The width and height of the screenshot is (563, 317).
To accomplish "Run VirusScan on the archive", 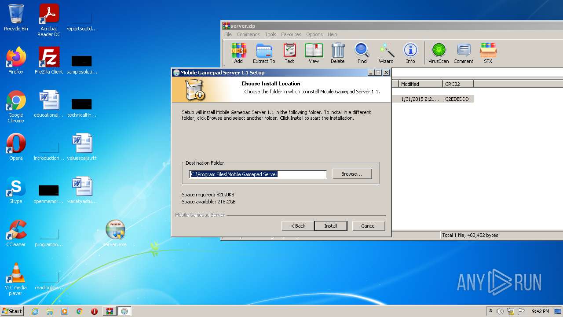I will click(x=439, y=53).
